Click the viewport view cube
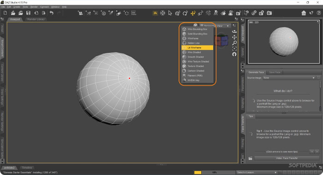This screenshot has height=175, width=323. pos(221,41)
